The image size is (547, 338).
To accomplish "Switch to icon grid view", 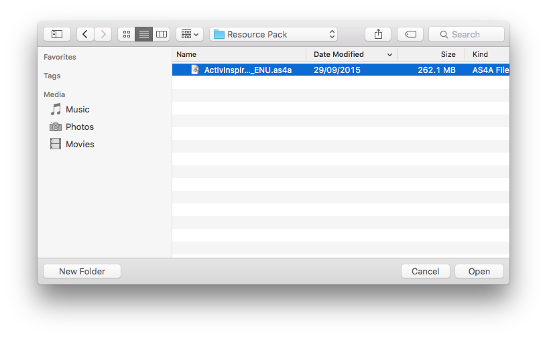I will click(126, 34).
